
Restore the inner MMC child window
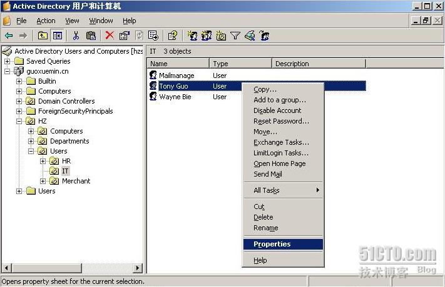point(426,21)
